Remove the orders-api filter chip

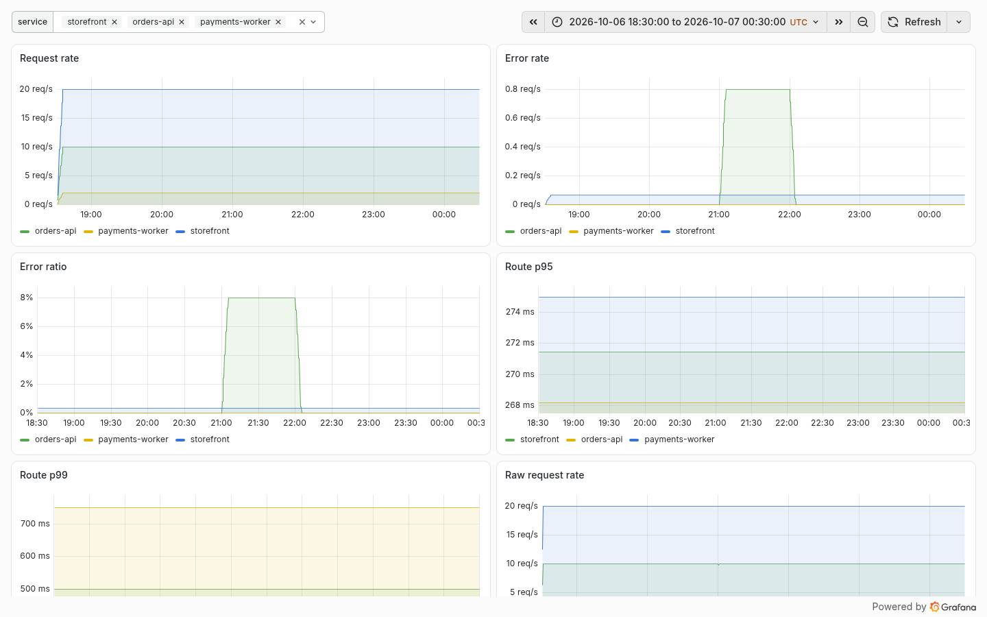[182, 22]
